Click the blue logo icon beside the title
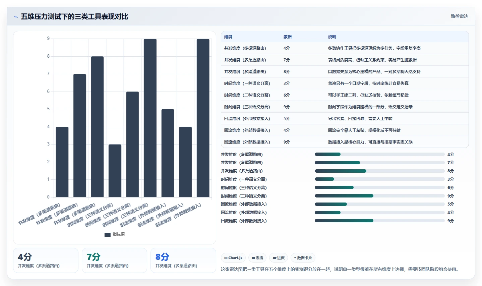482x286 pixels. click(x=16, y=17)
